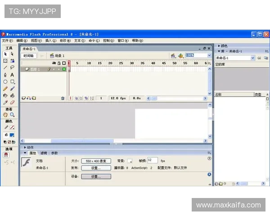270x216 pixels.
Task: Click the 时间轴 timeline button
Action: (x=29, y=56)
